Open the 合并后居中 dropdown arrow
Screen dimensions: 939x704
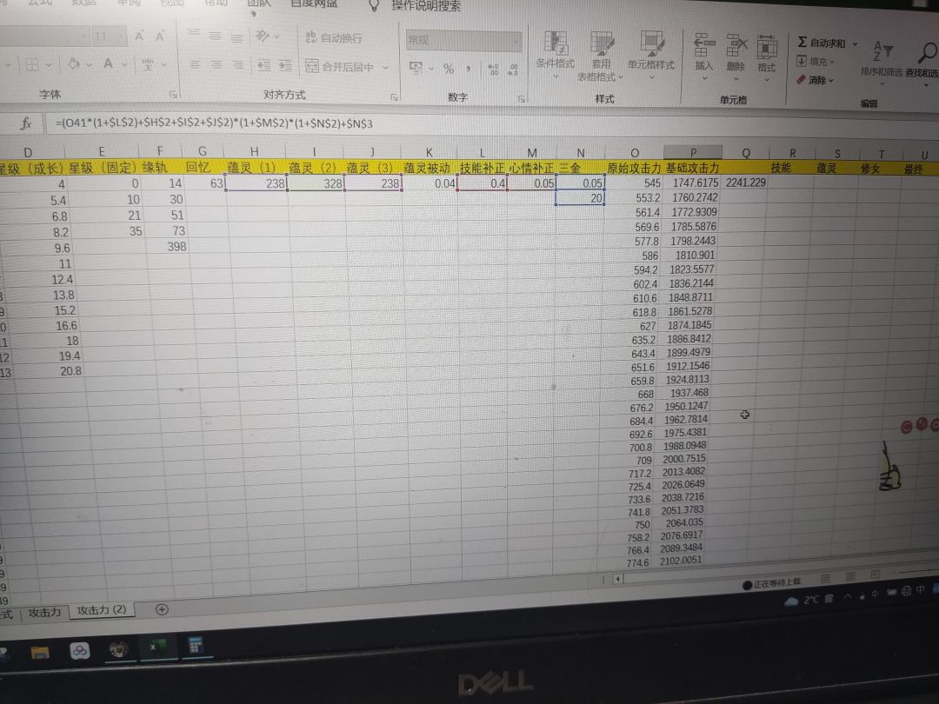click(386, 68)
